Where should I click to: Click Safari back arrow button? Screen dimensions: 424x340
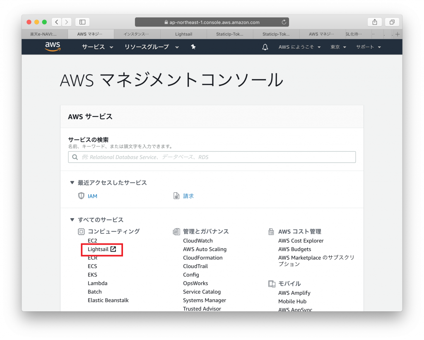tap(56, 22)
